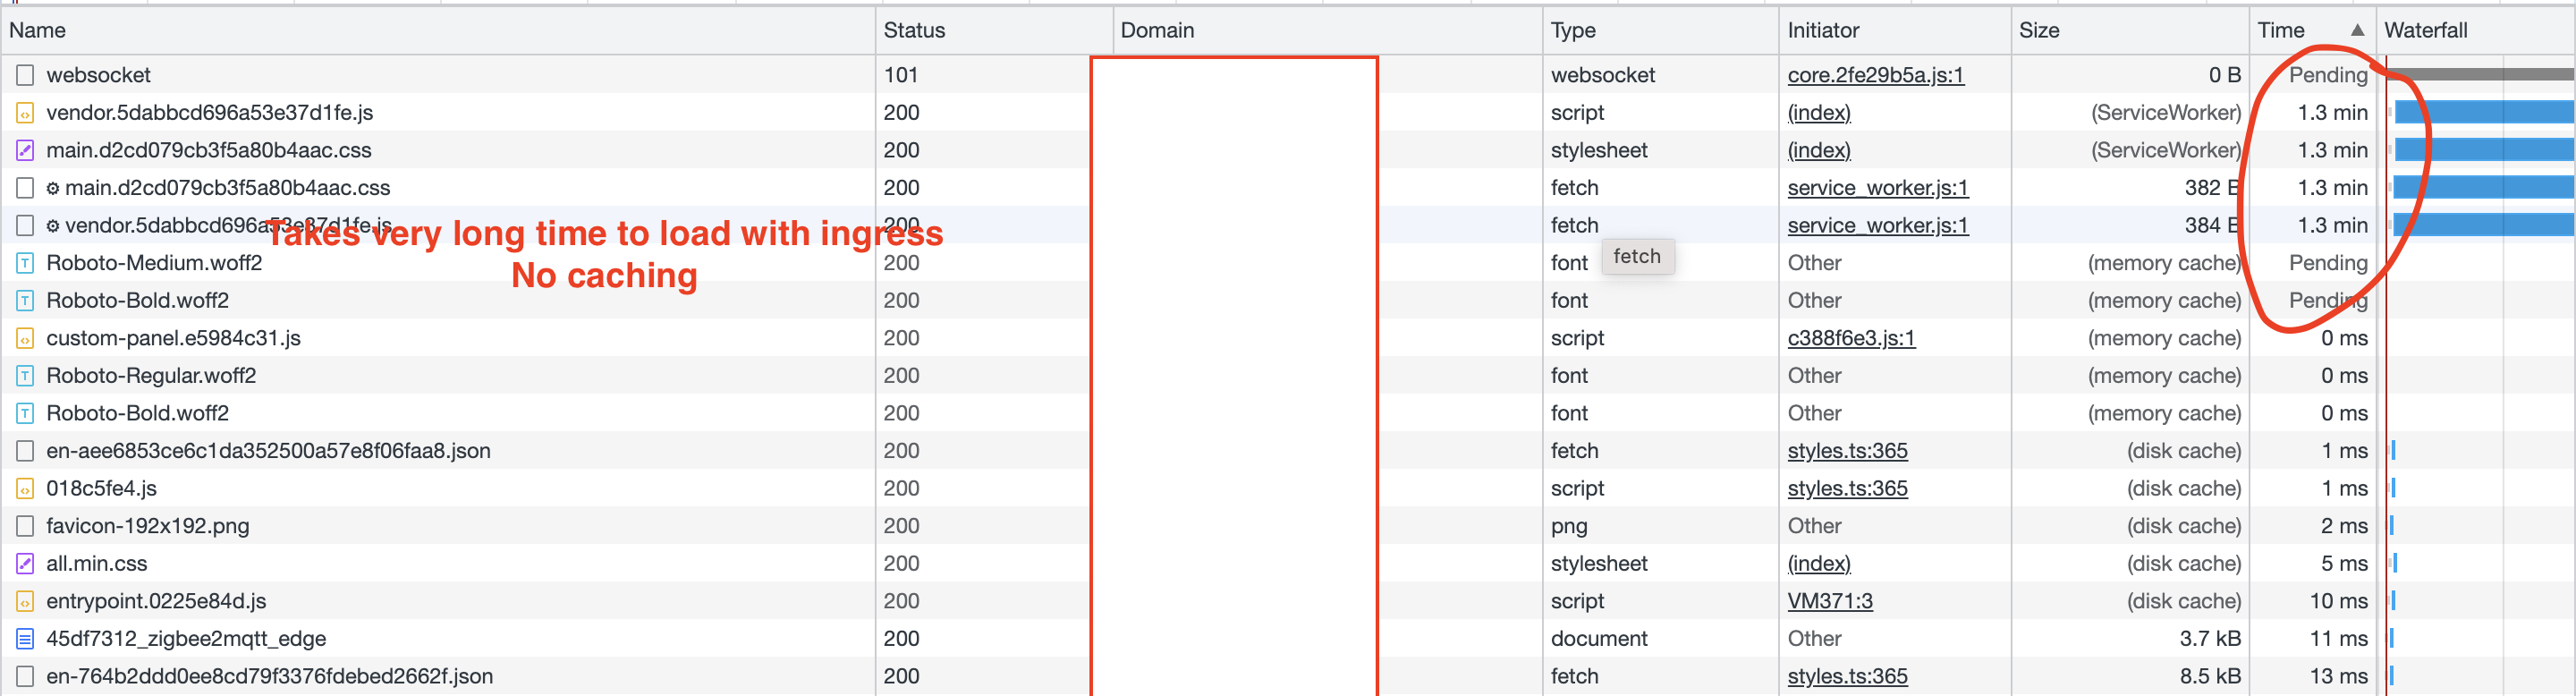Click the Time column sort arrow

pyautogui.click(x=2357, y=30)
